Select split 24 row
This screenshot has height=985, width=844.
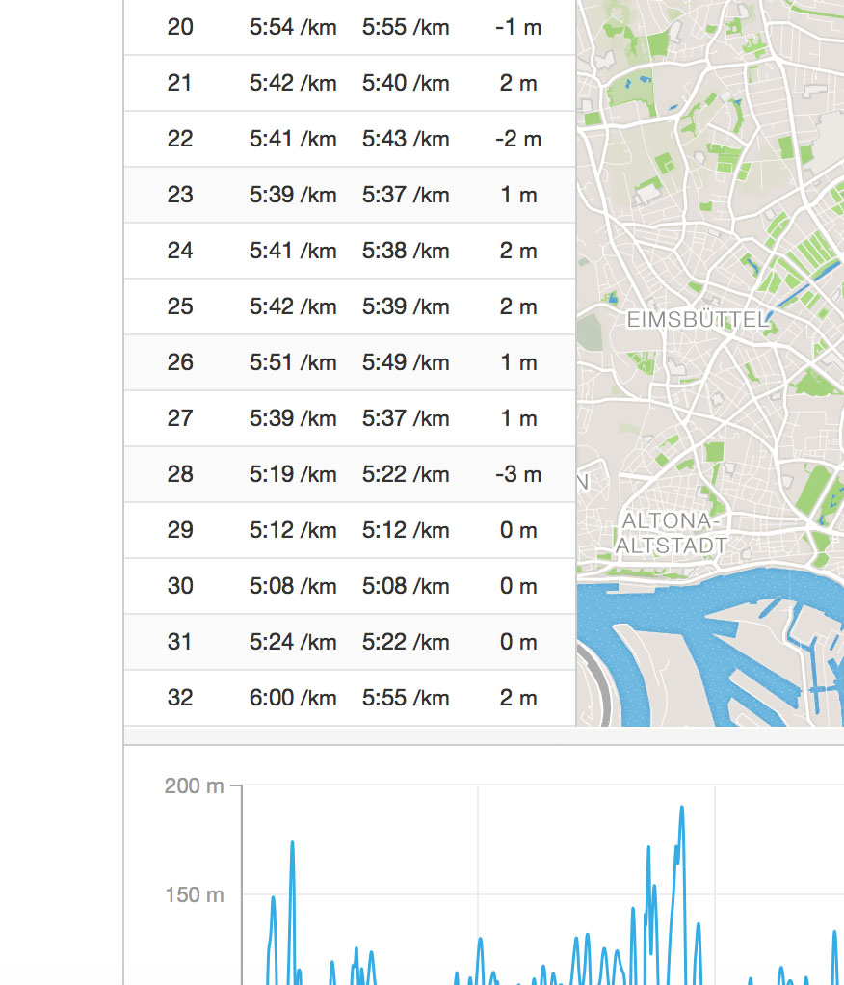[349, 251]
